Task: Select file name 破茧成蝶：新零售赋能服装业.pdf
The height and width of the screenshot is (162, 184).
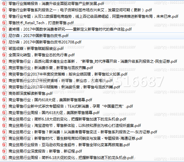Action: [36, 49]
